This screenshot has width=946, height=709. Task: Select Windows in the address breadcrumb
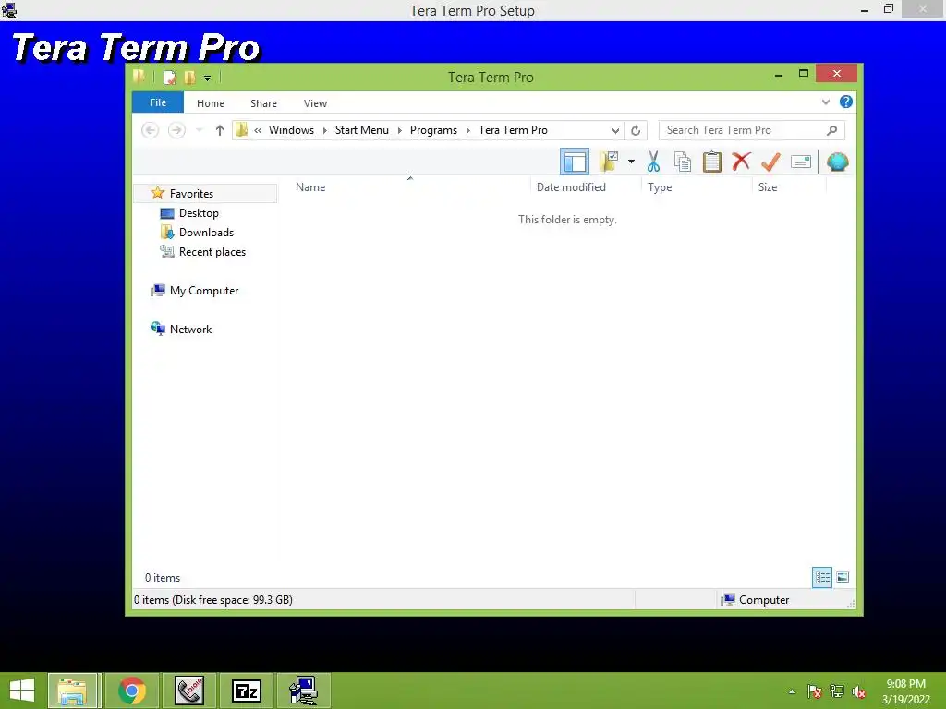[x=291, y=130]
